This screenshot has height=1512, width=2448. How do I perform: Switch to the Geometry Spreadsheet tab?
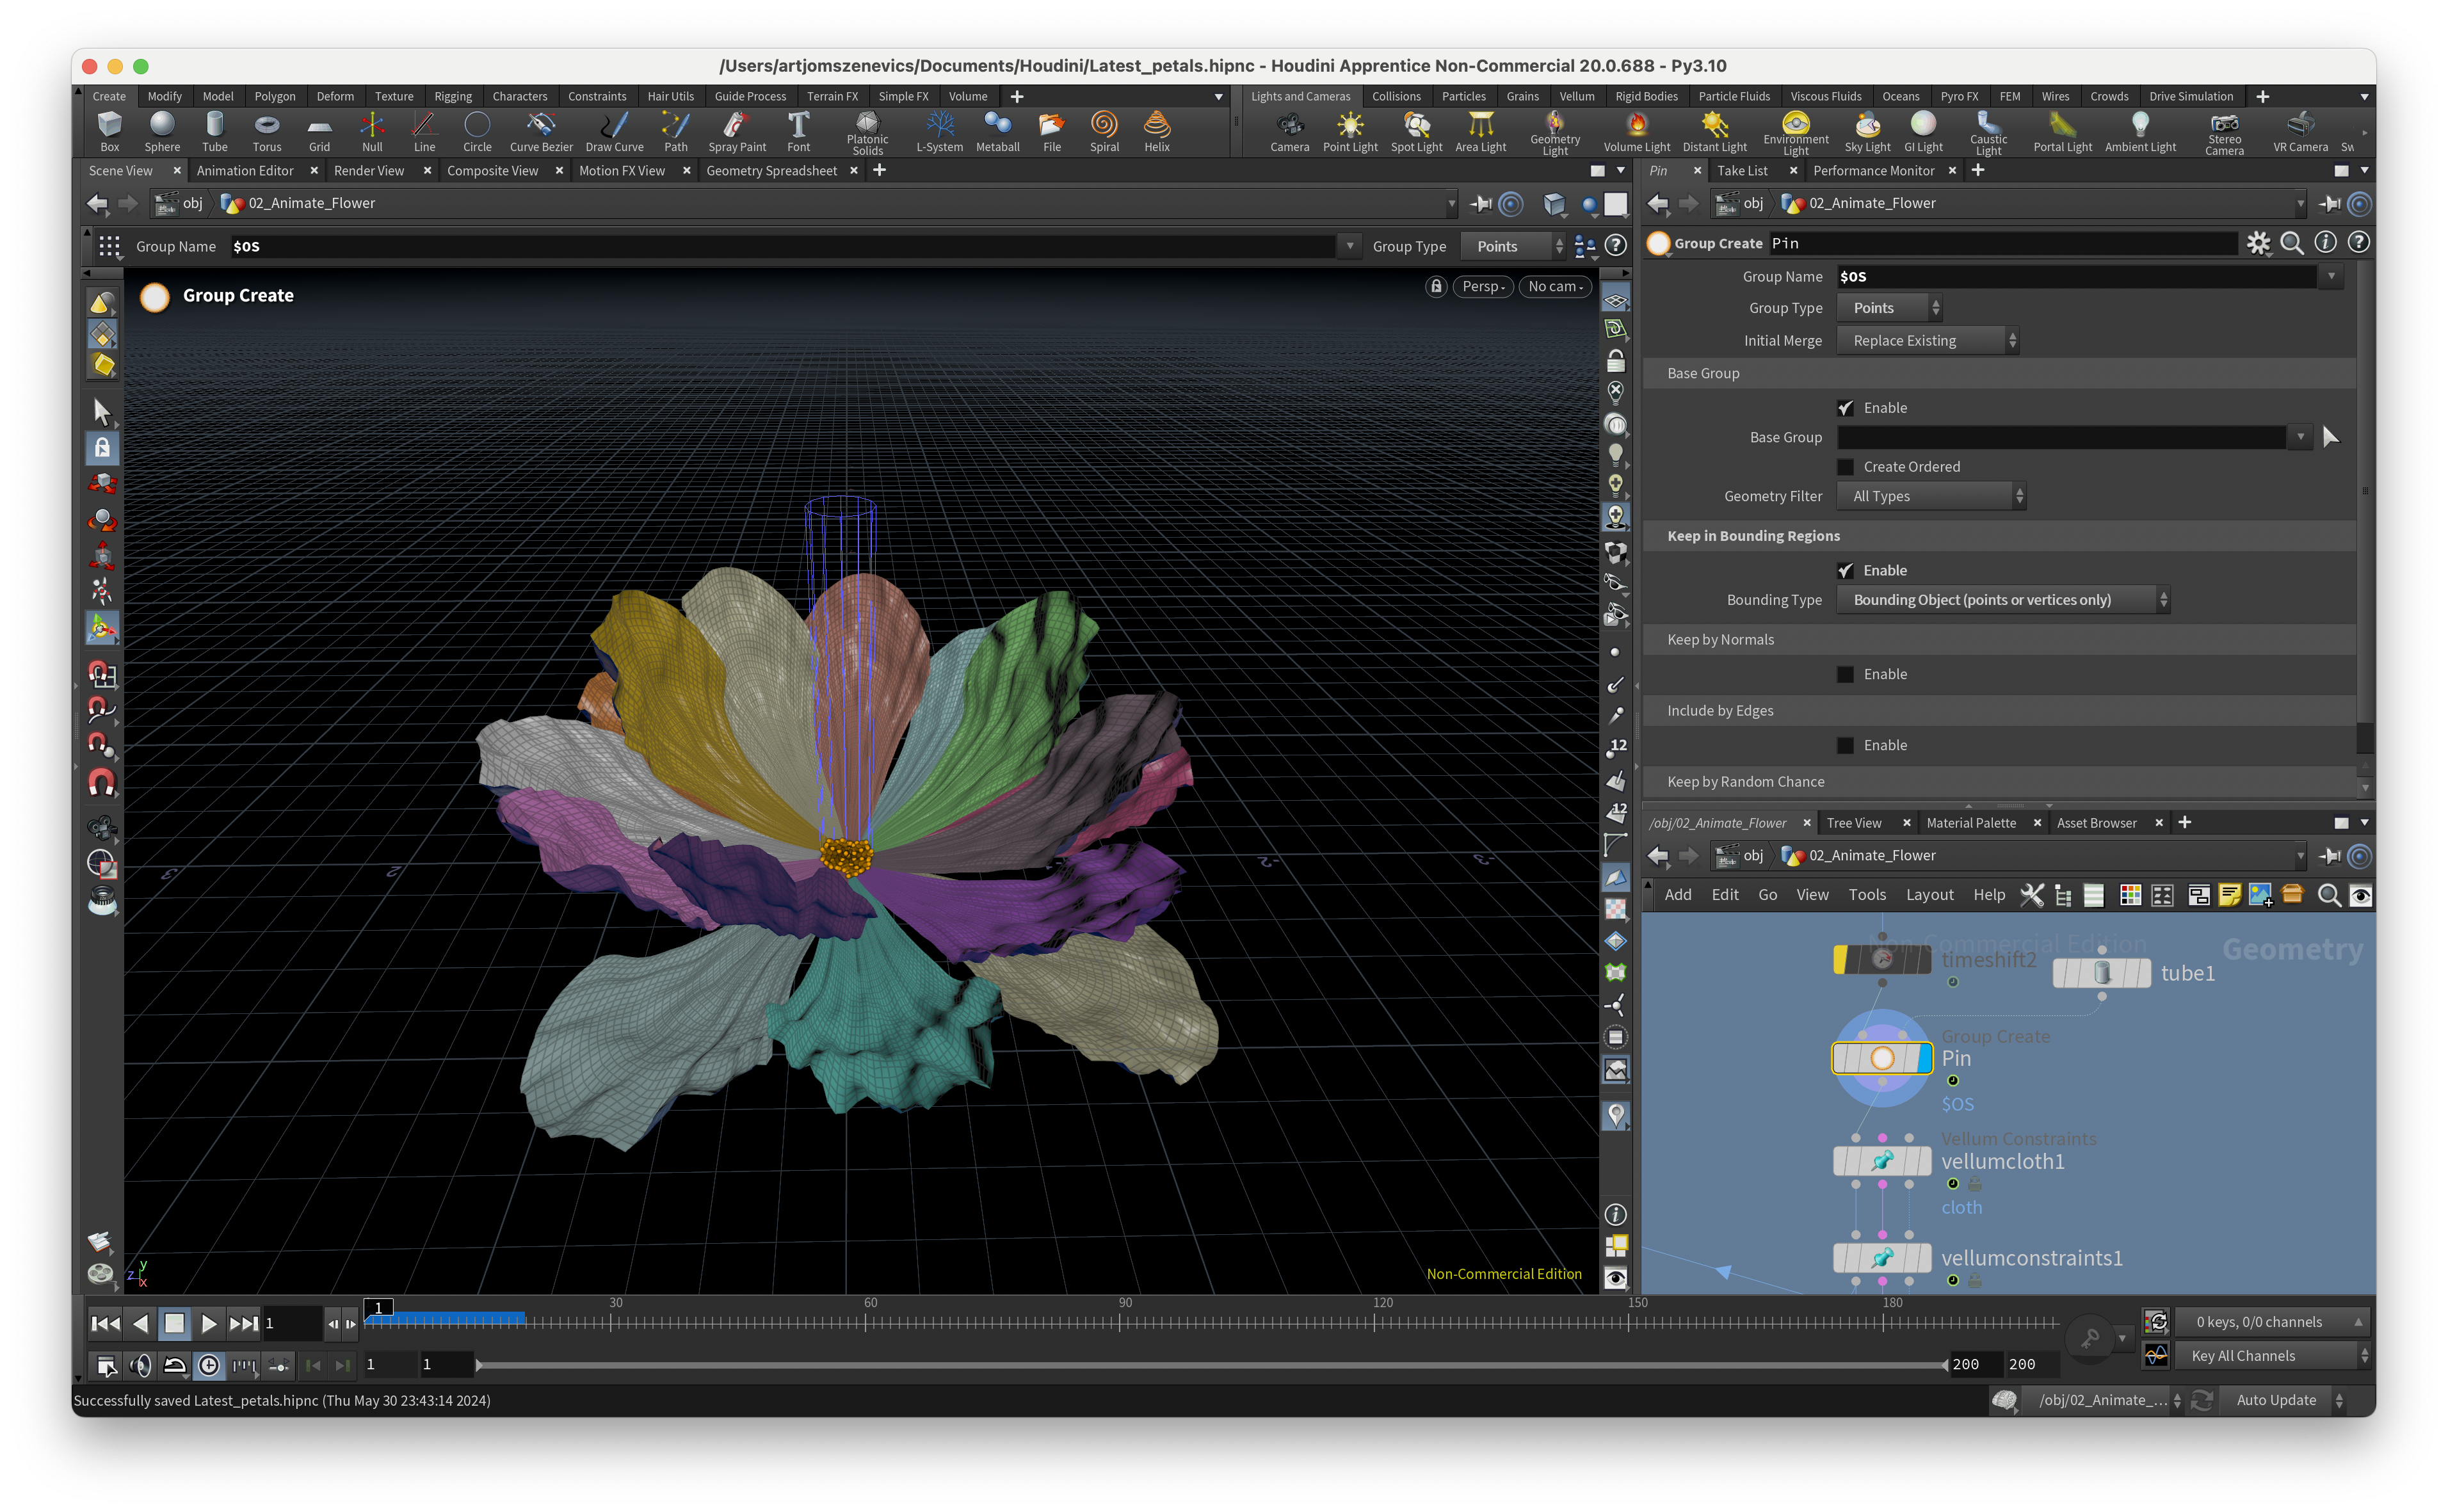click(771, 171)
